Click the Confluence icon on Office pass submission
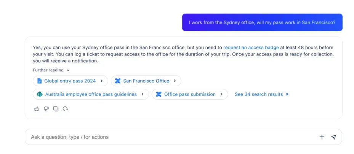 [x=159, y=94]
